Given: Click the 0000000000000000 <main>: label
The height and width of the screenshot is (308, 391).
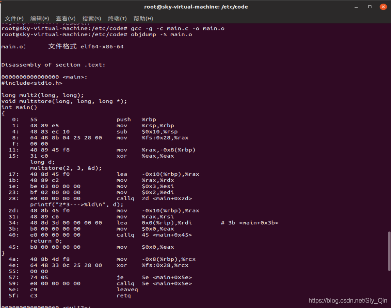Looking at the screenshot, I should (44, 77).
